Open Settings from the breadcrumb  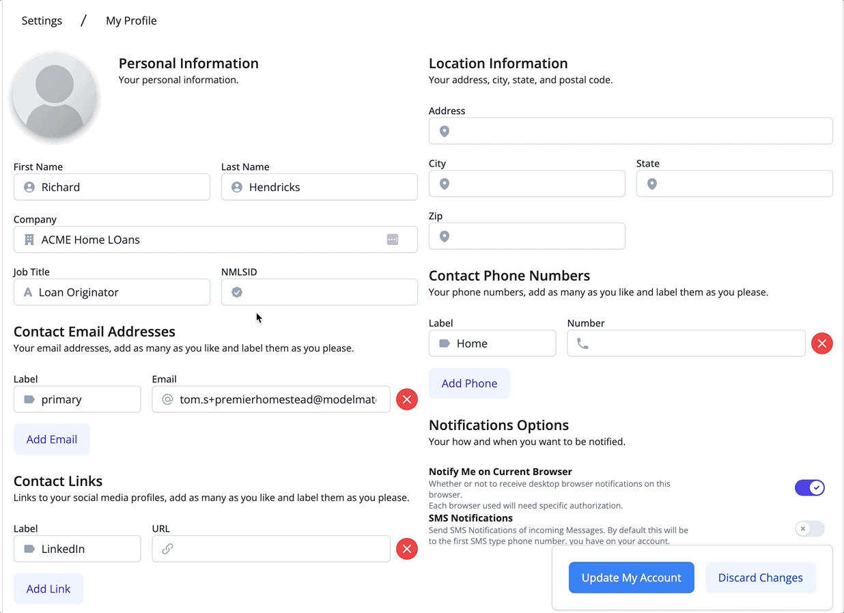[x=42, y=20]
